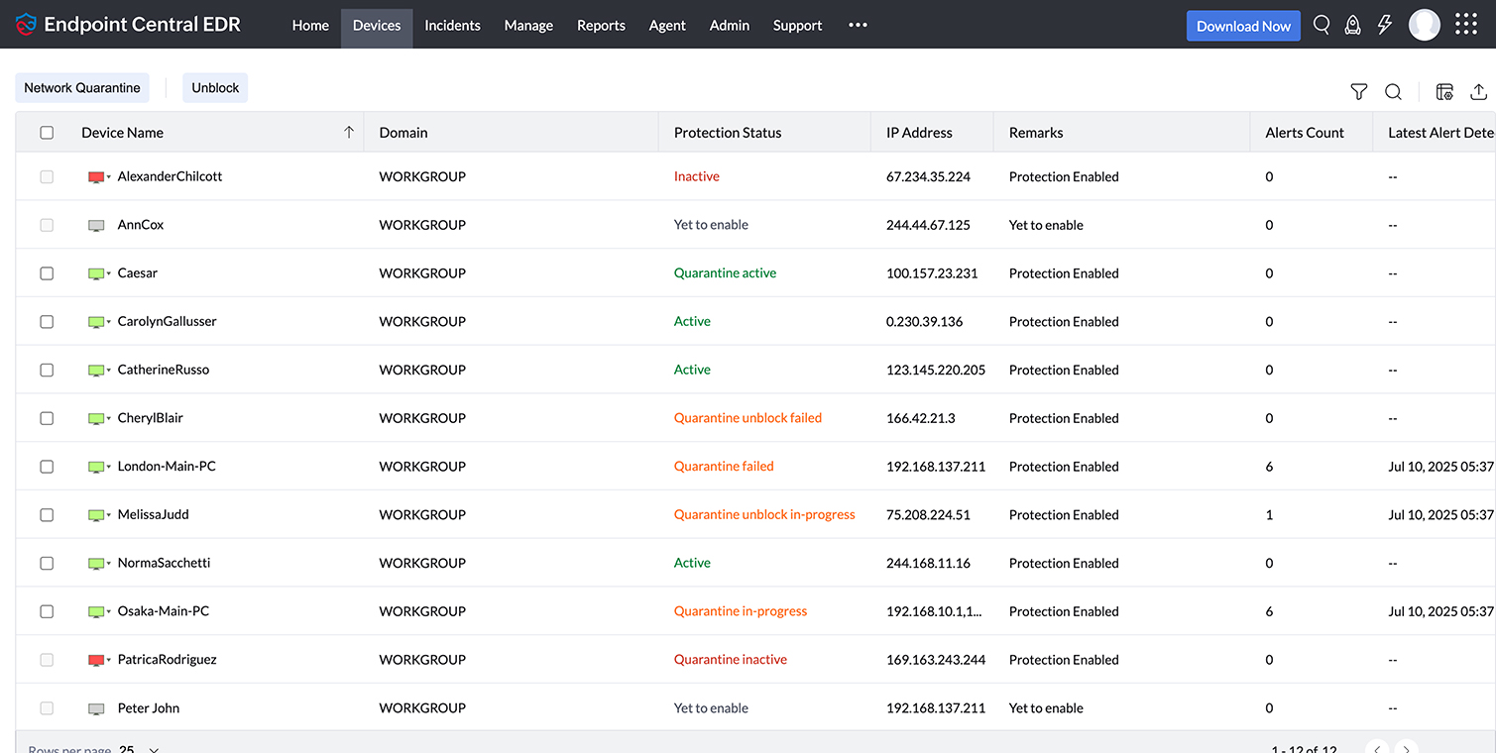
Task: Click London-Main-PC green monitor icon
Action: pyautogui.click(x=96, y=467)
